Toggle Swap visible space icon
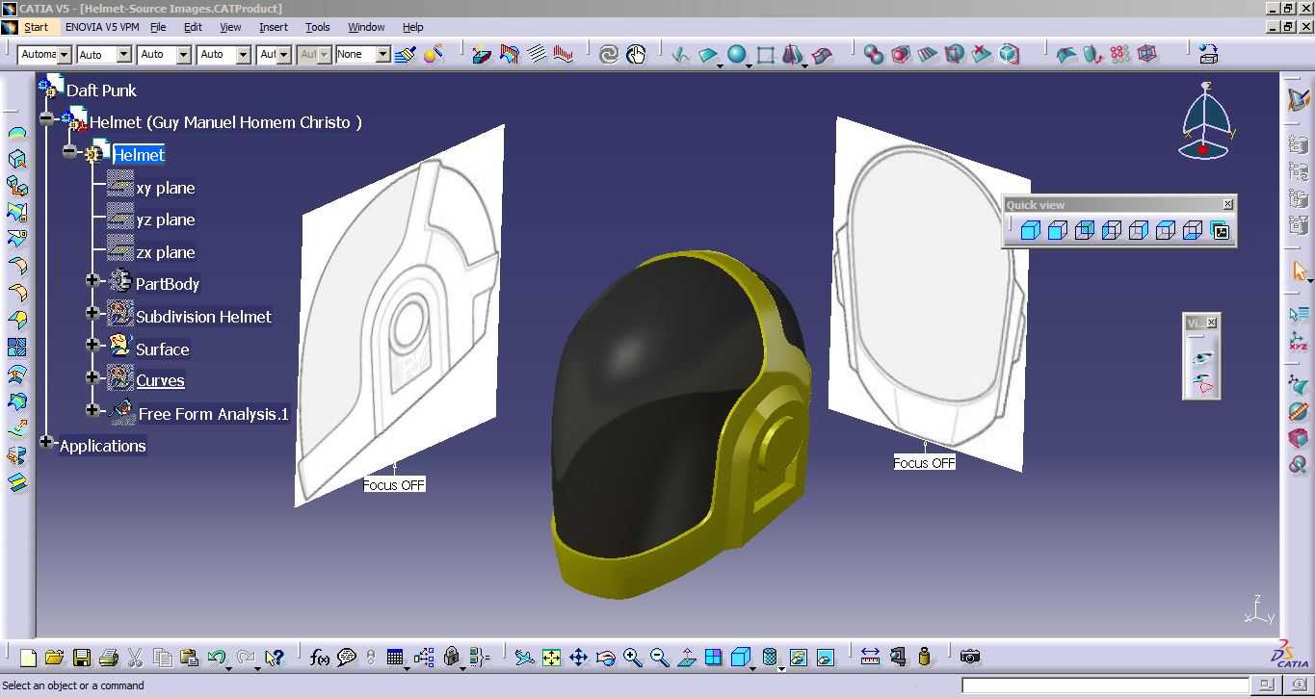 (x=825, y=658)
